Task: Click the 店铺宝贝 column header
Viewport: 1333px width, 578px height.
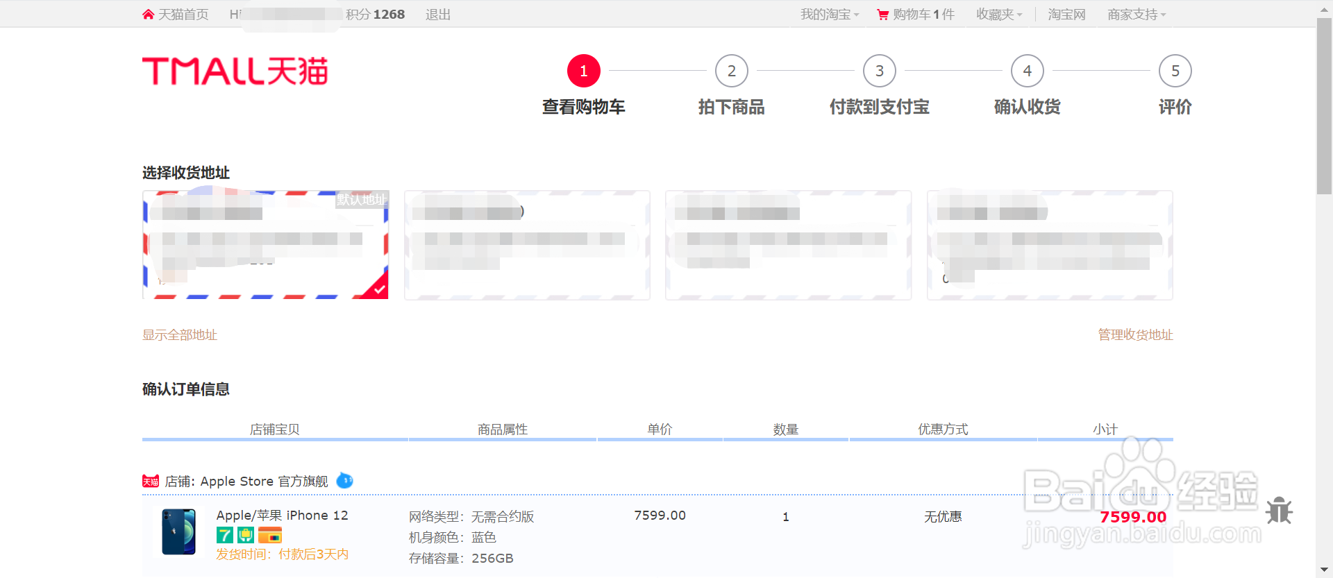Action: coord(274,430)
